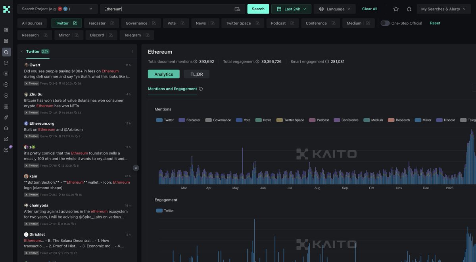Open My Searches & Alerts dropdown
Viewport: 476px width, 262px height.
click(x=443, y=9)
